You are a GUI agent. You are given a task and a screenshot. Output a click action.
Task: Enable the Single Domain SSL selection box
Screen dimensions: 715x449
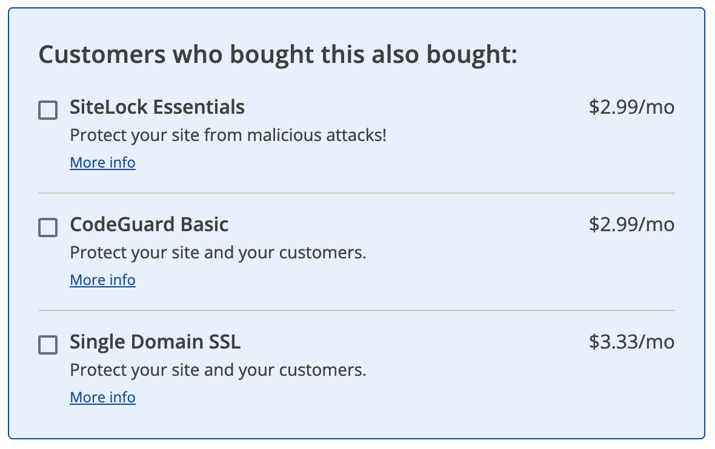point(47,346)
